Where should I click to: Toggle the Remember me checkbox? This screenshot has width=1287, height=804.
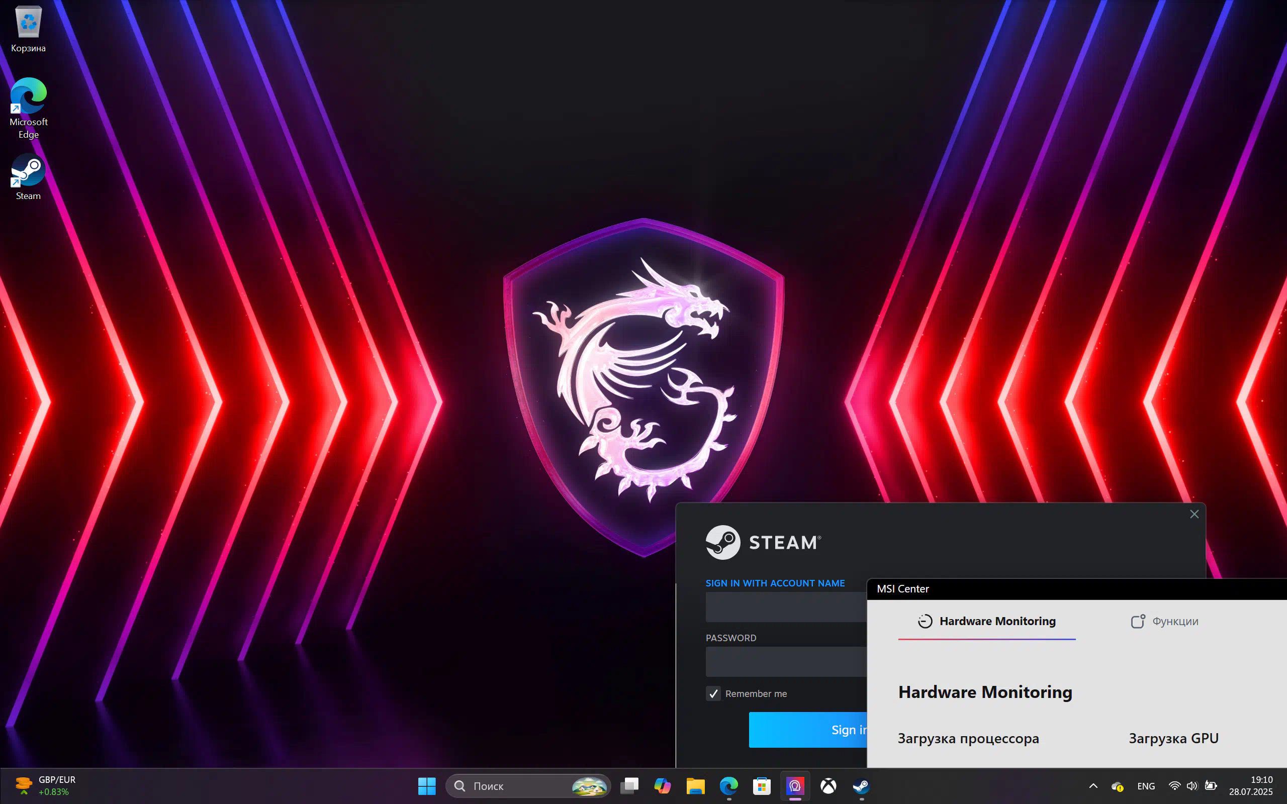coord(713,693)
